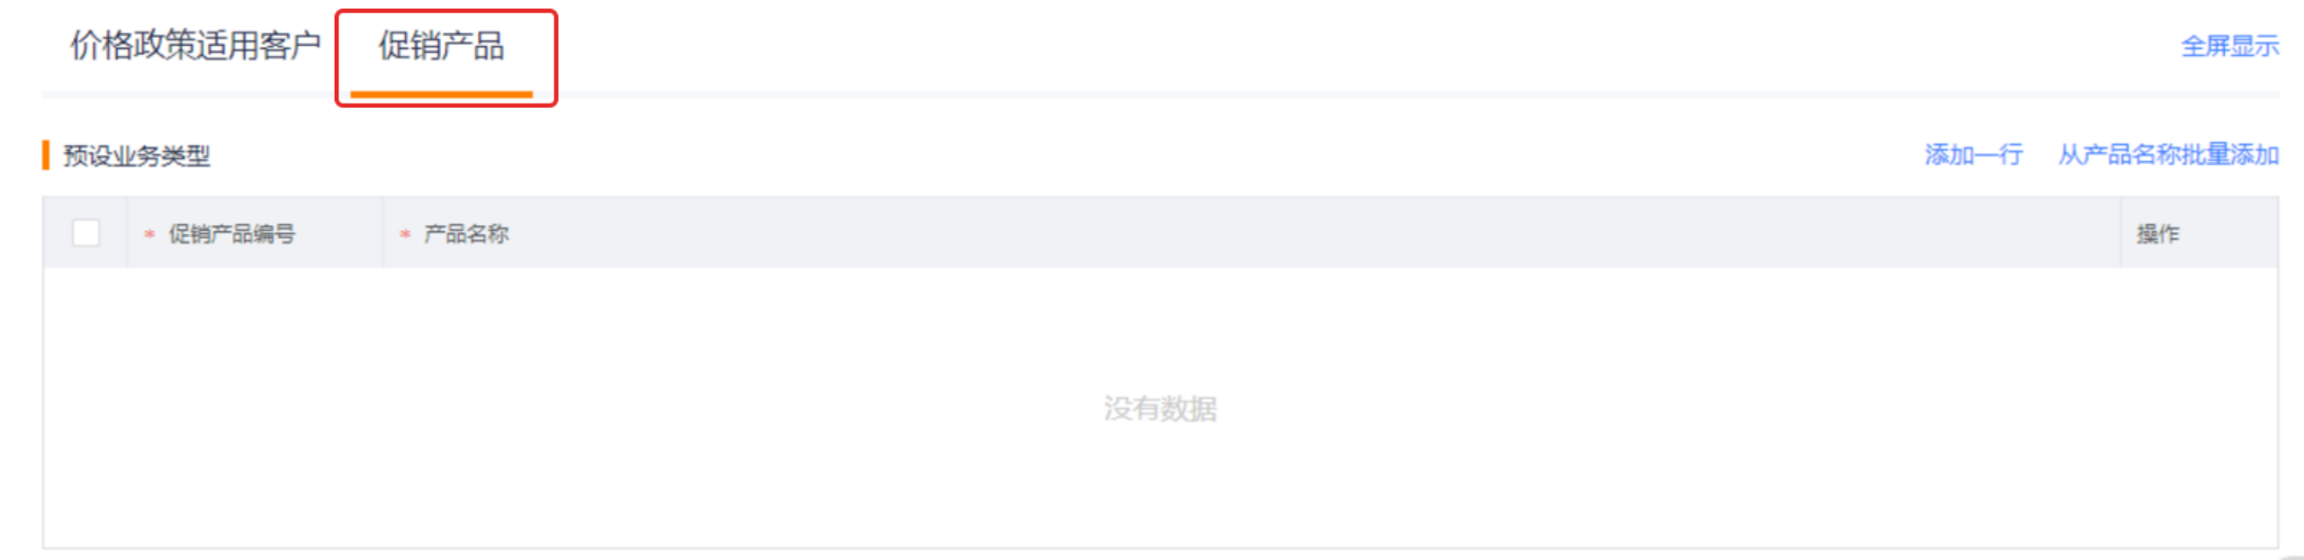The image size is (2304, 560).
Task: Add a row via 添加一行
Action: coord(1973,155)
